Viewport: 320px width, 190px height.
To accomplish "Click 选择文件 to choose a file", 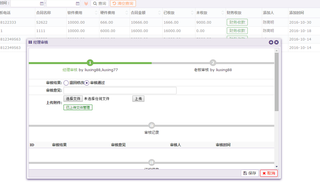I will coord(73,99).
